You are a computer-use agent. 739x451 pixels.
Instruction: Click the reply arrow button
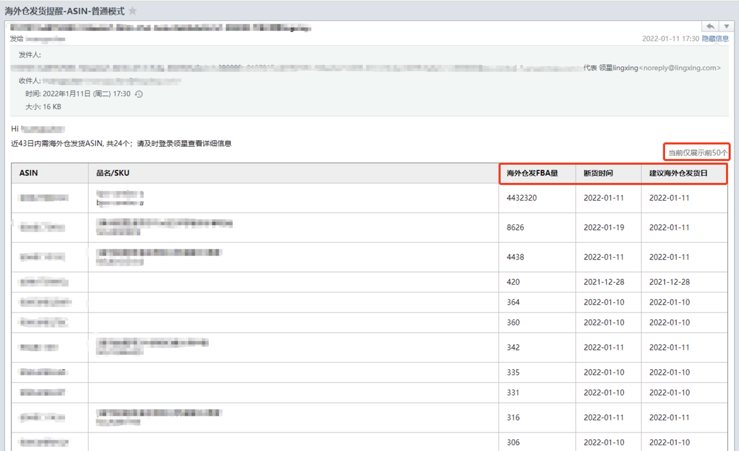pos(710,27)
